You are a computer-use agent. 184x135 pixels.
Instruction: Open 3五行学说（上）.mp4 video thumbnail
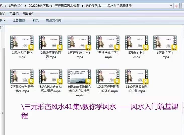point(79,43)
